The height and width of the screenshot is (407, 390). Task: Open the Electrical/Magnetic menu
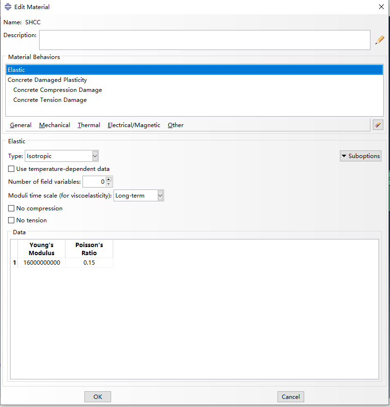point(133,125)
